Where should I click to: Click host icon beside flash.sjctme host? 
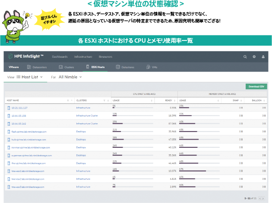click(9, 132)
